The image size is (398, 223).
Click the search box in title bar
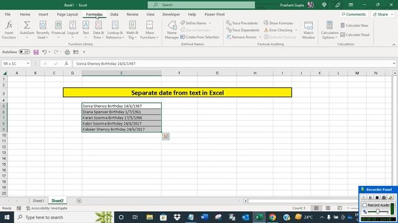(x=201, y=5)
